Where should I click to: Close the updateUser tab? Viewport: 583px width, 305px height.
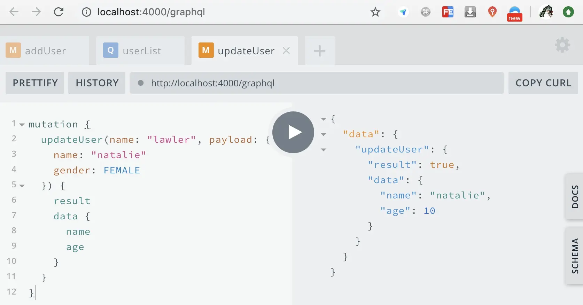click(x=286, y=51)
